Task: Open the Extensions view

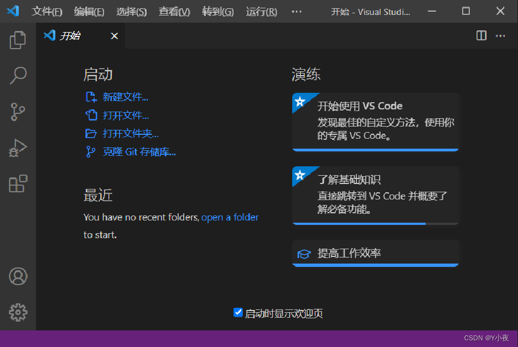Action: [x=18, y=183]
